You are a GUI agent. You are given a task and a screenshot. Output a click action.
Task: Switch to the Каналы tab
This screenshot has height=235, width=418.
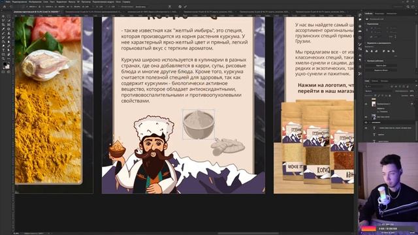[x=375, y=81]
